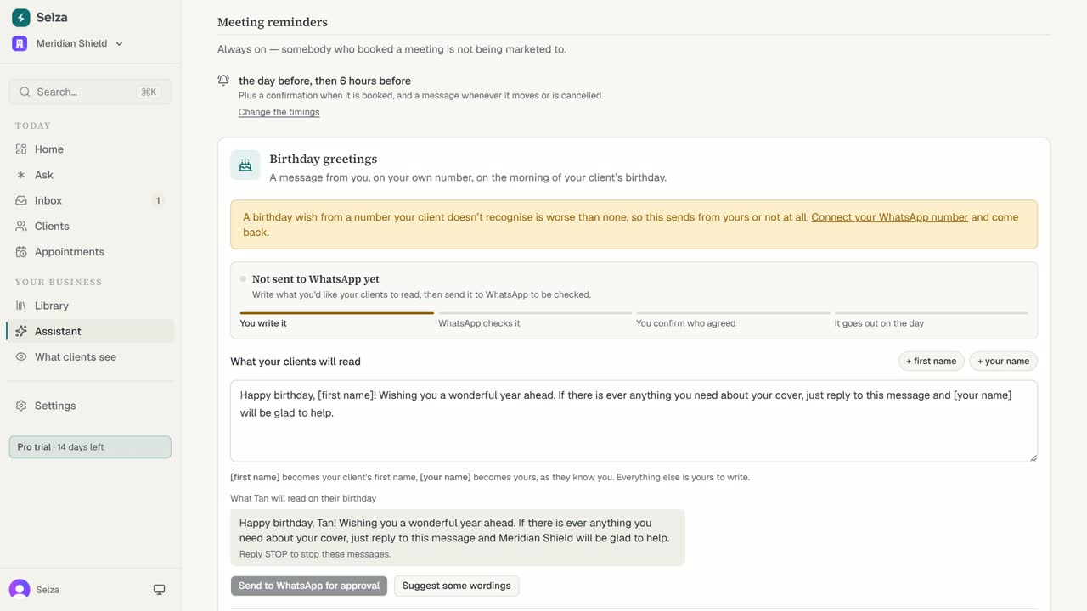Click the Meridian Shield workspace avatar icon
The height and width of the screenshot is (611, 1087).
click(x=20, y=43)
